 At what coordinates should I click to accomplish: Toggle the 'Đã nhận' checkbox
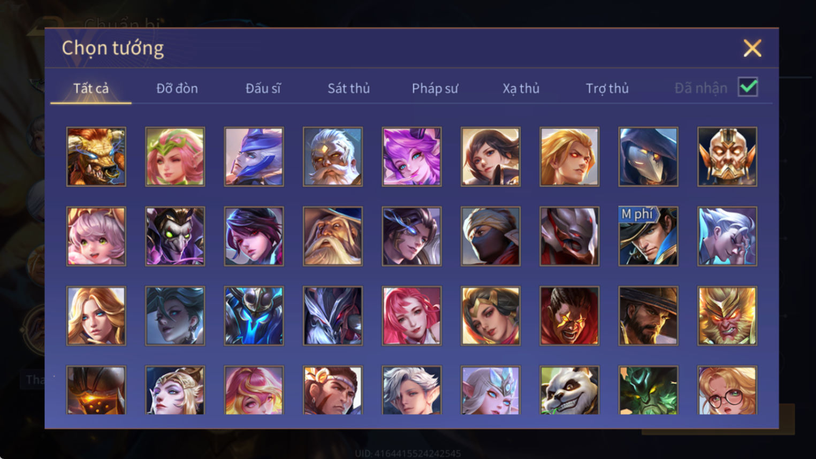[x=748, y=87]
